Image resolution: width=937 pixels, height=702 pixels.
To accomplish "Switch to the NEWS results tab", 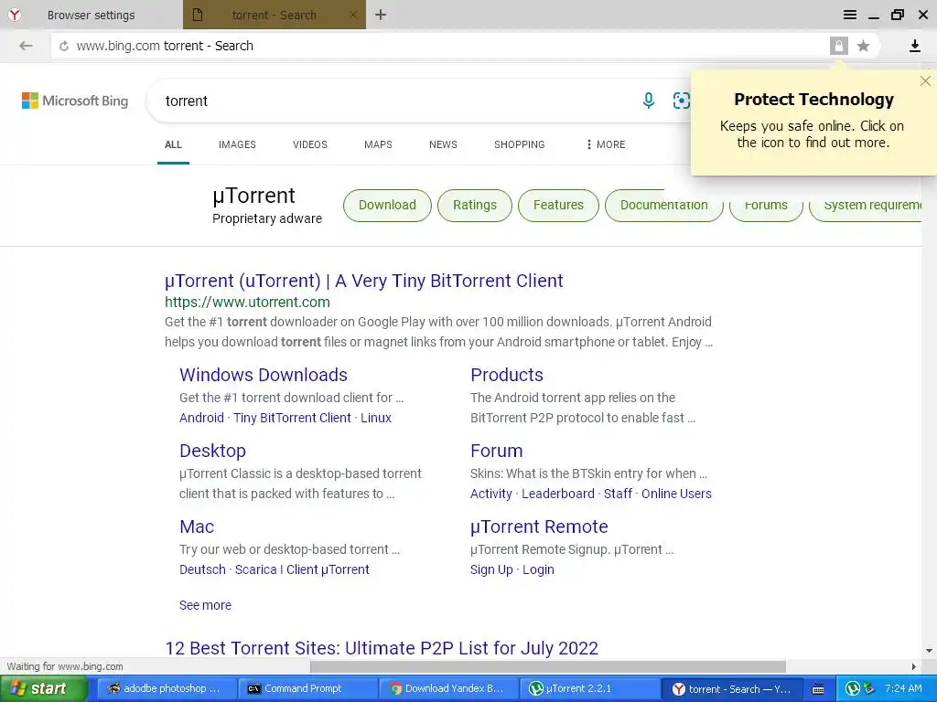I will (x=443, y=144).
